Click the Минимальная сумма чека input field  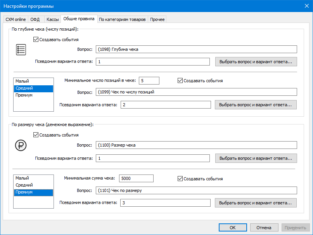[136, 179]
